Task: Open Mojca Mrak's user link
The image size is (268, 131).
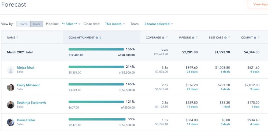Action: pos(26,68)
